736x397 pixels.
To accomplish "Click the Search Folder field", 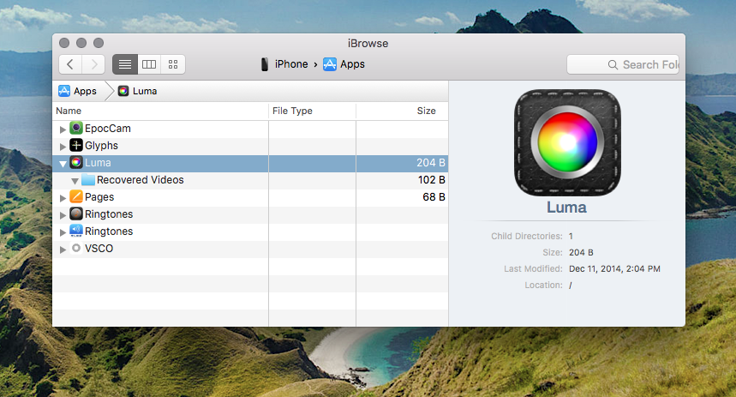I will (x=623, y=64).
